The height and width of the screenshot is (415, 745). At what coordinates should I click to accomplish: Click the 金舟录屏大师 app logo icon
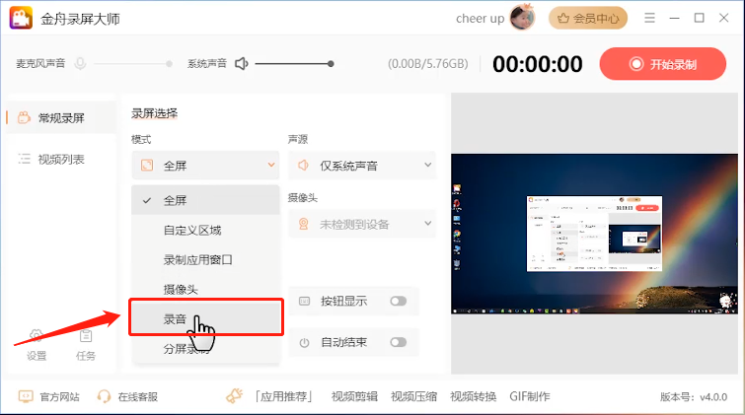pos(21,18)
